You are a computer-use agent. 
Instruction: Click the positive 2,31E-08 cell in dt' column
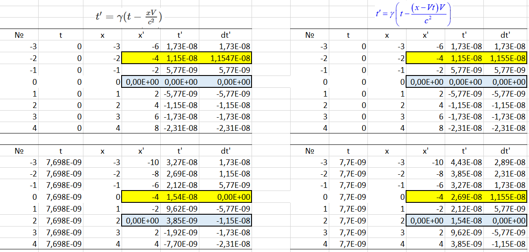pos(508,174)
